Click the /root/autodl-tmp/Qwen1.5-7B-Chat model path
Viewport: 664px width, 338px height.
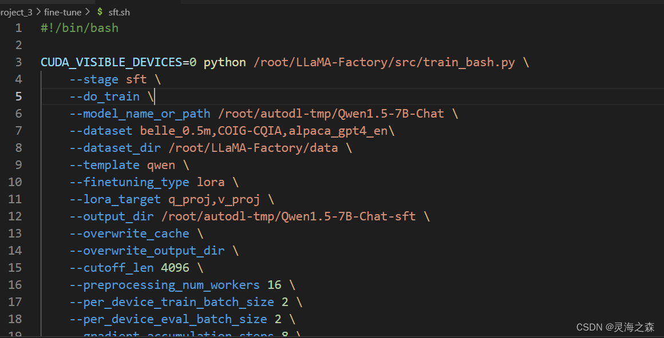331,114
